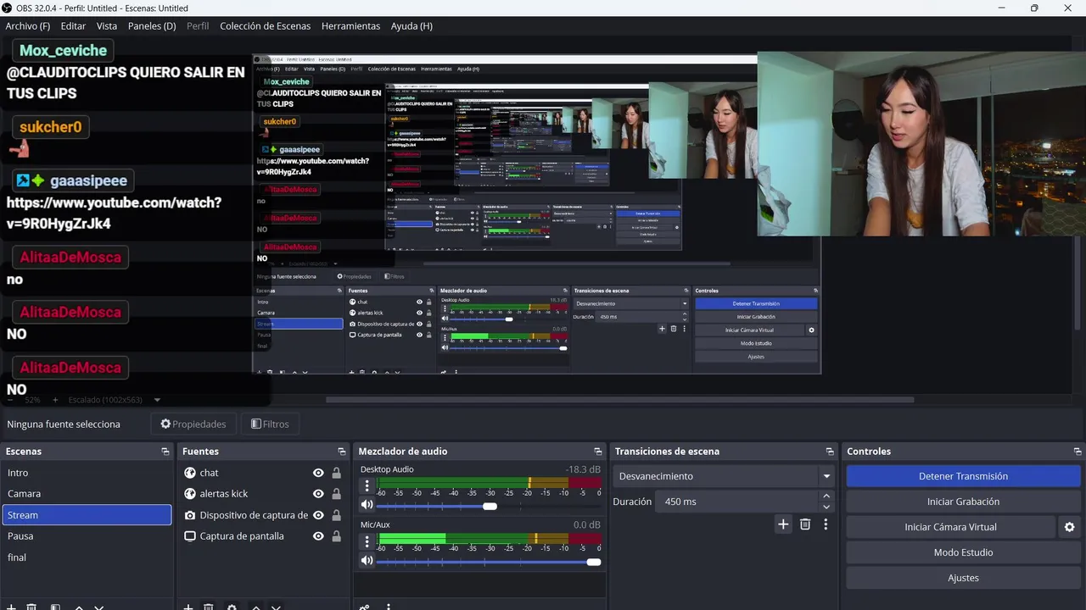Open the Vista menu

(107, 26)
